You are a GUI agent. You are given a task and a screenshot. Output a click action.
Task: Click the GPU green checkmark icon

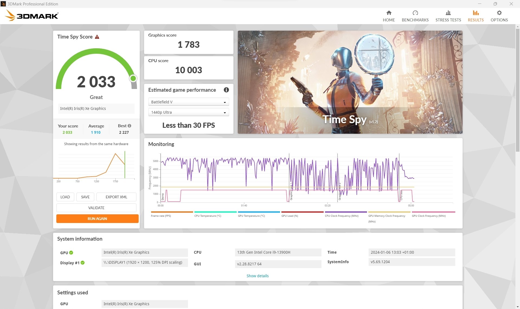(x=71, y=253)
